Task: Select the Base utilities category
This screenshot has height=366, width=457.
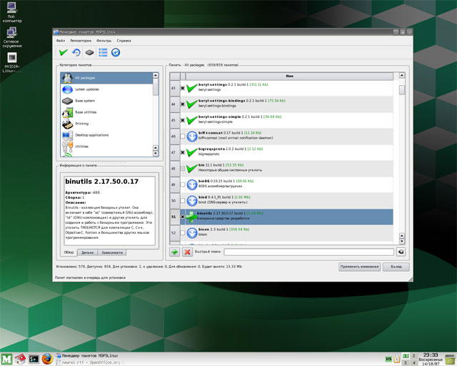Action: click(x=106, y=112)
